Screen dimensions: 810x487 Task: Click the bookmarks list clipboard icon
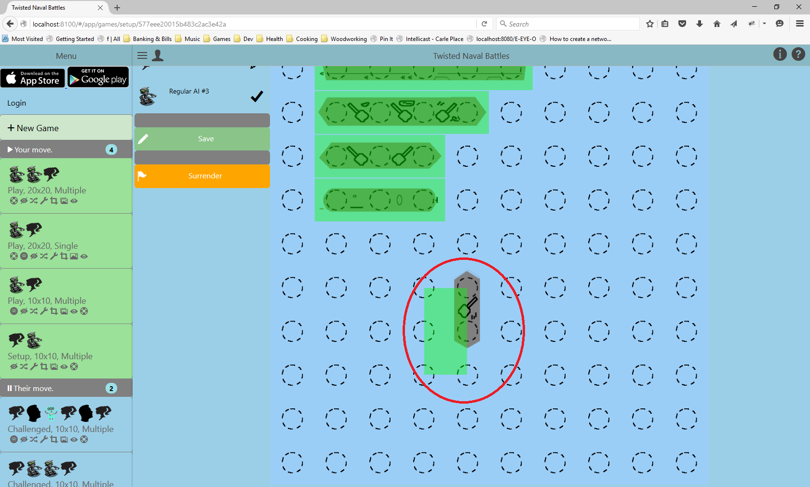pos(665,24)
